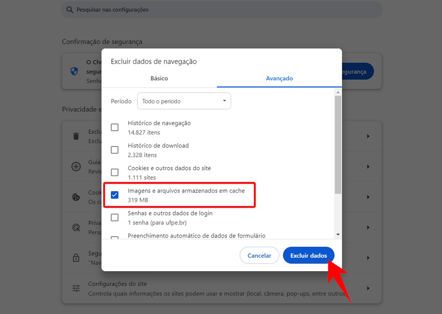This screenshot has height=314, width=442.
Task: Expand the Segurança row chevron
Action: (x=368, y=257)
